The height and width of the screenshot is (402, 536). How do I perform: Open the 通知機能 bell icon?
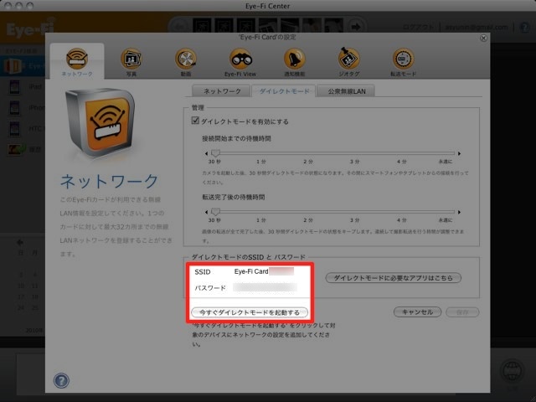295,59
